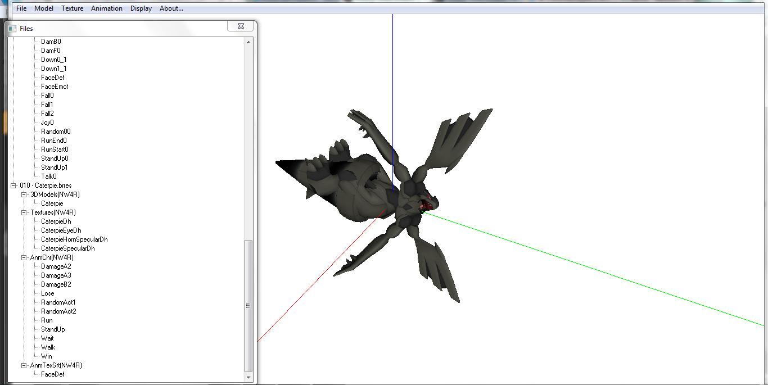
Task: Select the Caterpie model item
Action: point(52,203)
